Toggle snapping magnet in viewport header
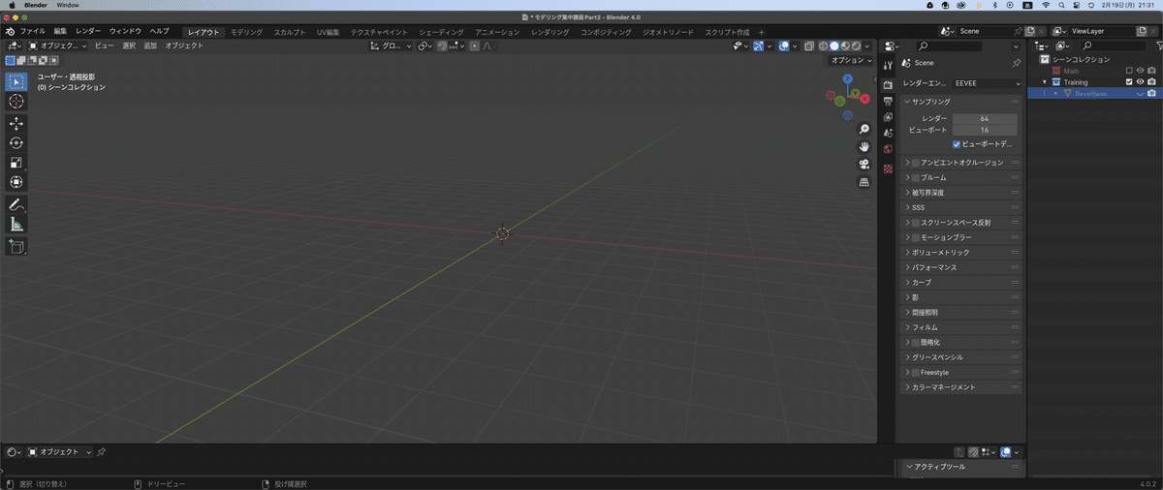This screenshot has width=1163, height=490. tap(442, 46)
